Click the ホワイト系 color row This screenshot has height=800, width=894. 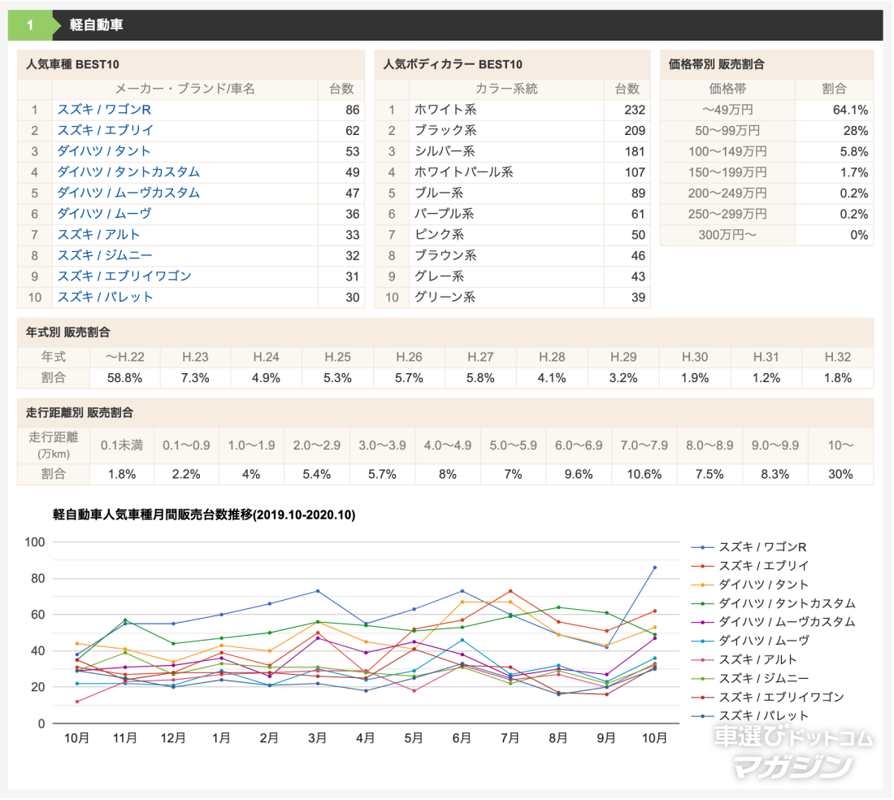click(512, 110)
